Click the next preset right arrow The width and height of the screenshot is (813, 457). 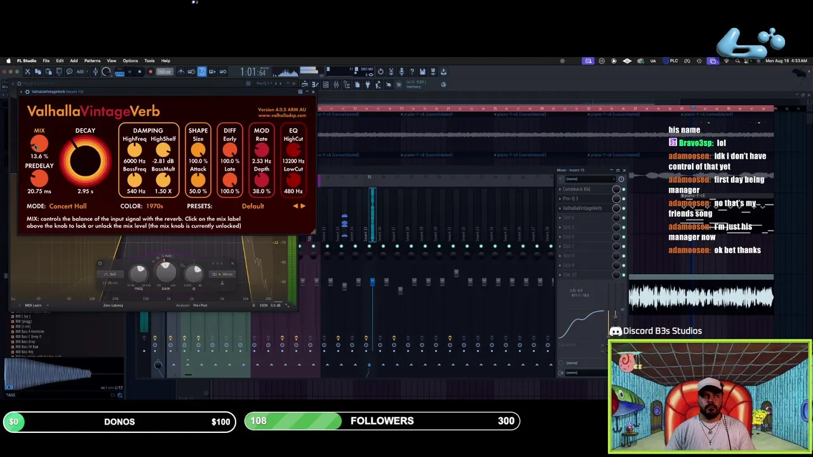pos(302,206)
